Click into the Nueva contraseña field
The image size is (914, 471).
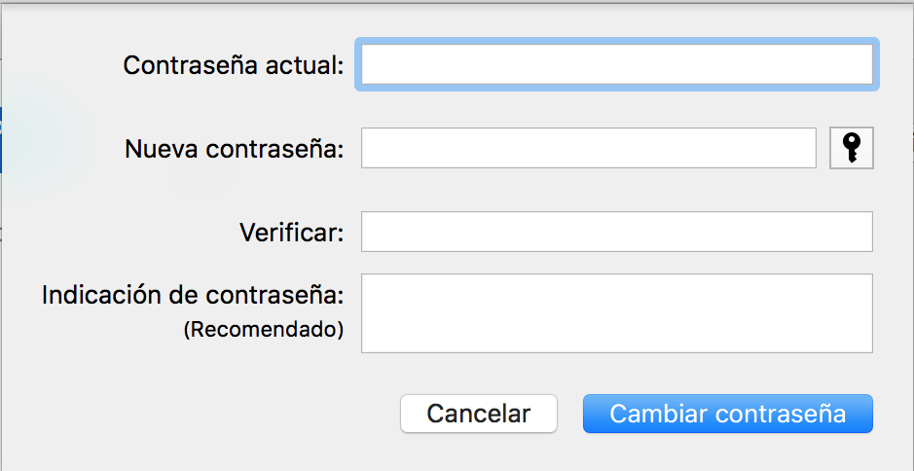(x=588, y=148)
